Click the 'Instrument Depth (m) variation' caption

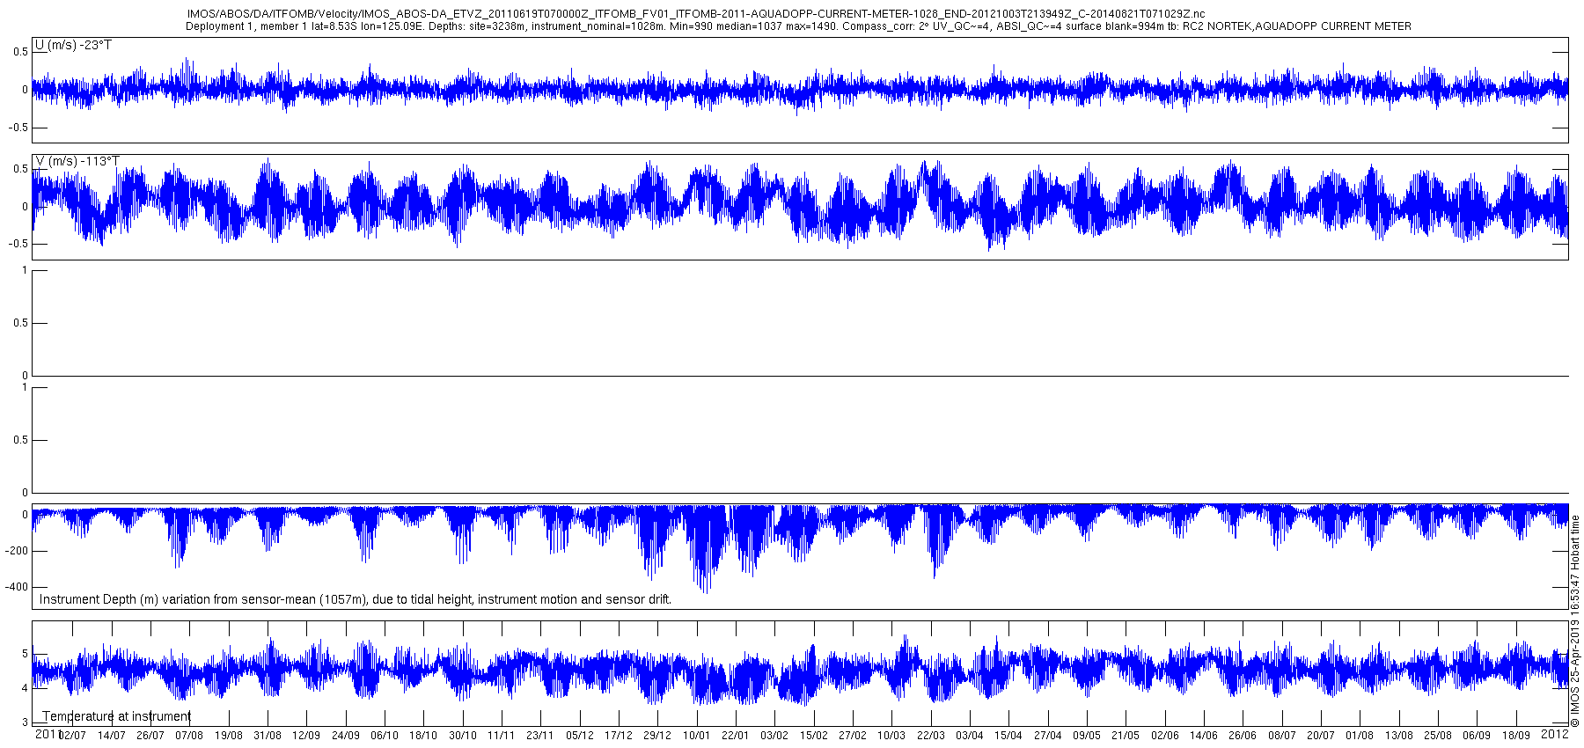pos(356,599)
